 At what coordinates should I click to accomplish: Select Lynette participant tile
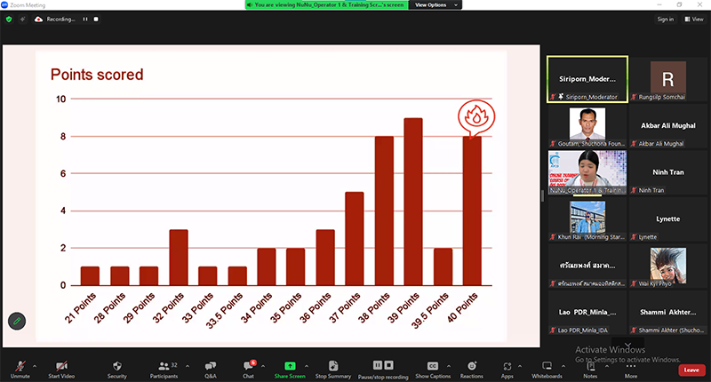pos(668,219)
